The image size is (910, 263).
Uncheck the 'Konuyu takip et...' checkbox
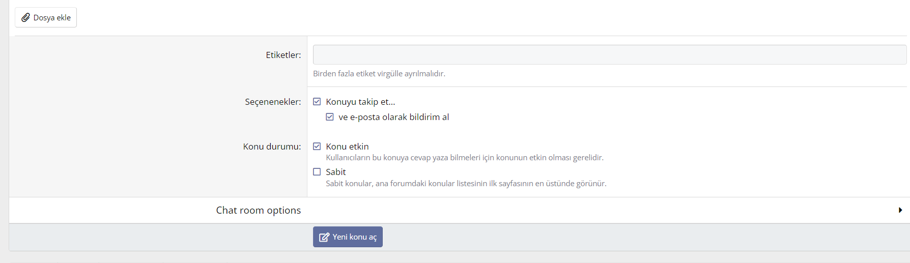(317, 102)
